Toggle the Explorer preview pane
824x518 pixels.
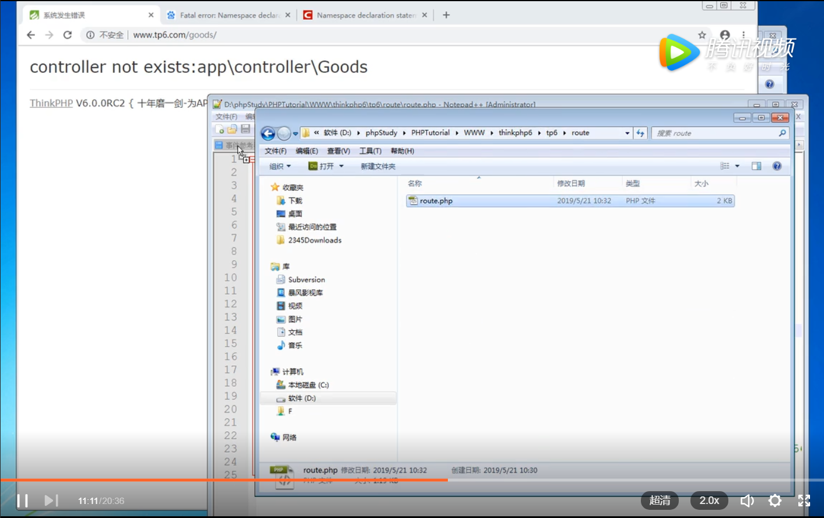click(756, 166)
